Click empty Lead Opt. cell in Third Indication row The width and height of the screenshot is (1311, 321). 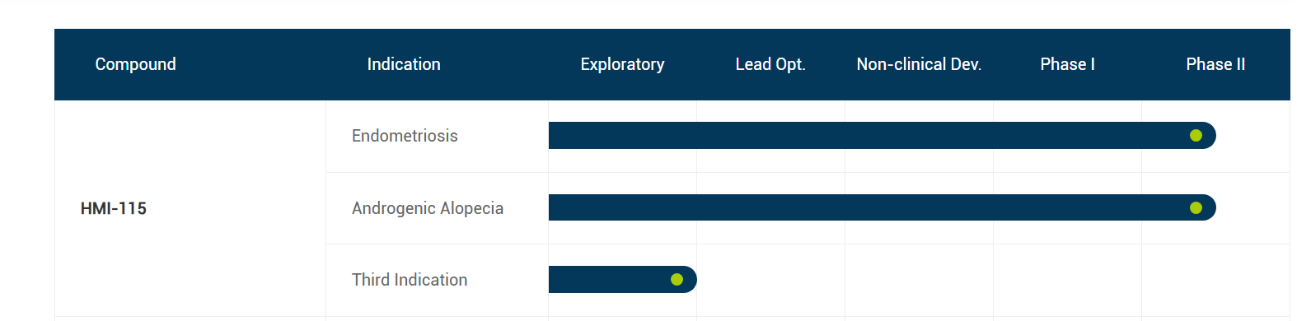tap(770, 280)
